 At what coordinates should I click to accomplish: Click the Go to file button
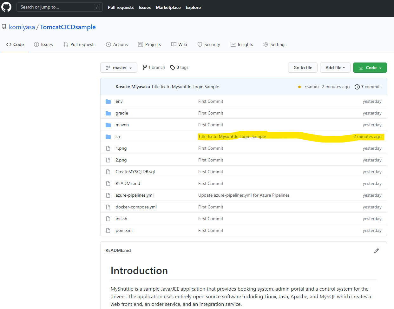302,68
